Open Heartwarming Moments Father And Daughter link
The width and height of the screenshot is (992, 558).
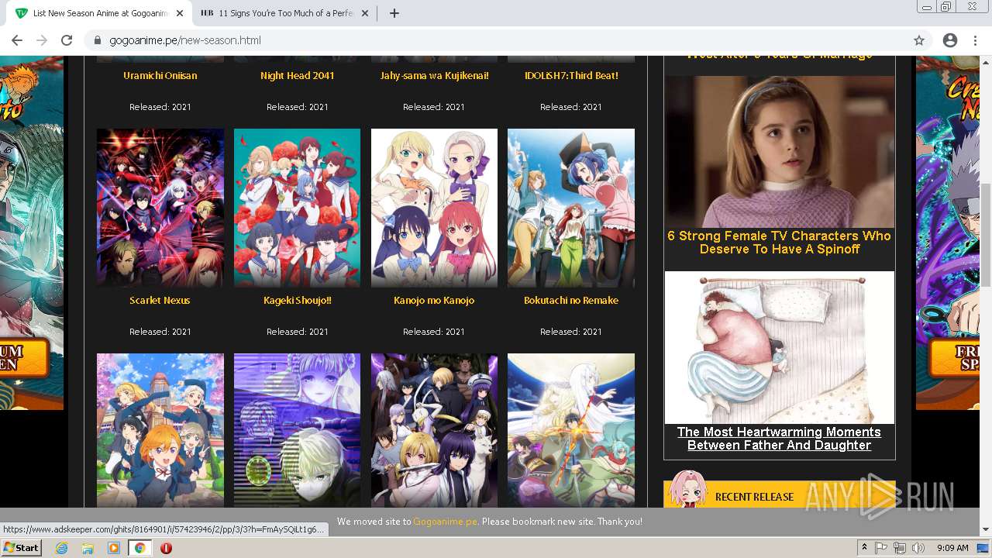779,439
